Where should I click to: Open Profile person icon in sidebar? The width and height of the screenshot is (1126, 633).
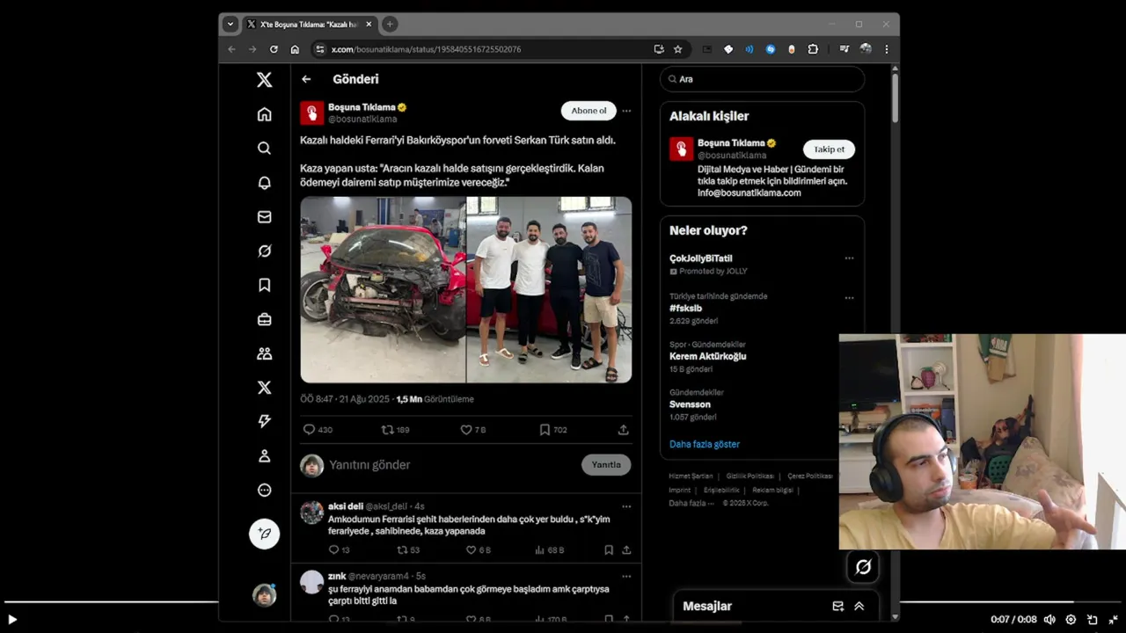point(264,455)
